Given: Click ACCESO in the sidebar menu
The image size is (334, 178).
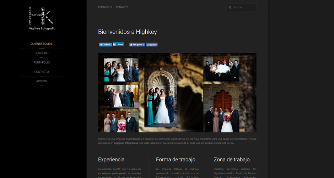Looking at the screenshot, I should 42,81.
